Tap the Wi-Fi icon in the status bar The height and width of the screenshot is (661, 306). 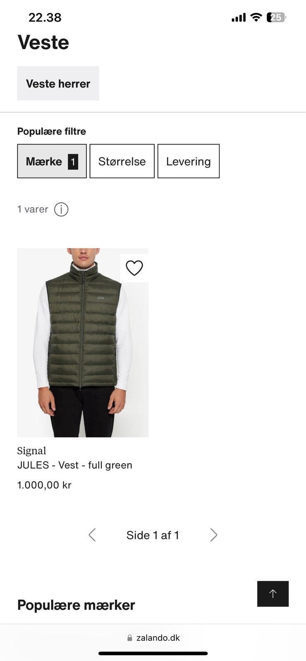pos(256,17)
